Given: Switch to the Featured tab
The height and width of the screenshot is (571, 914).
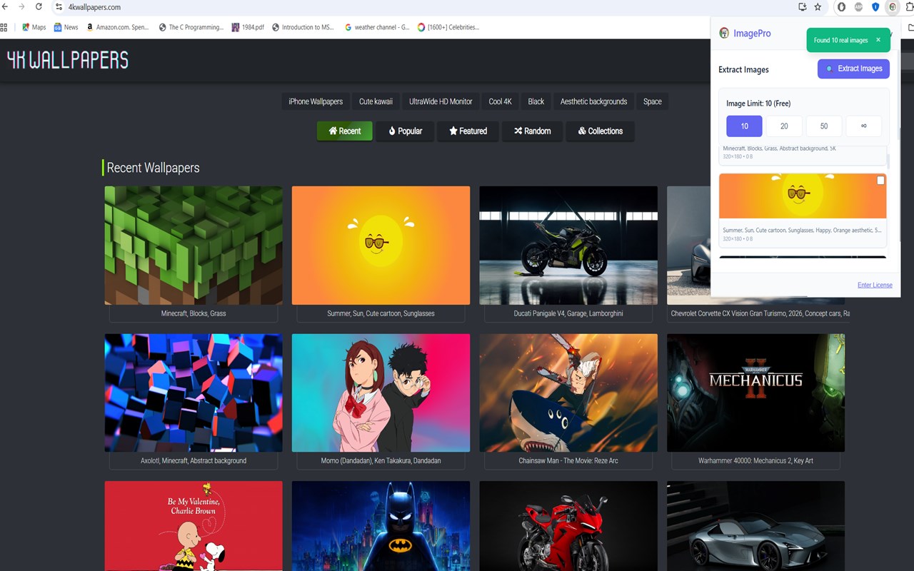Looking at the screenshot, I should (x=468, y=131).
